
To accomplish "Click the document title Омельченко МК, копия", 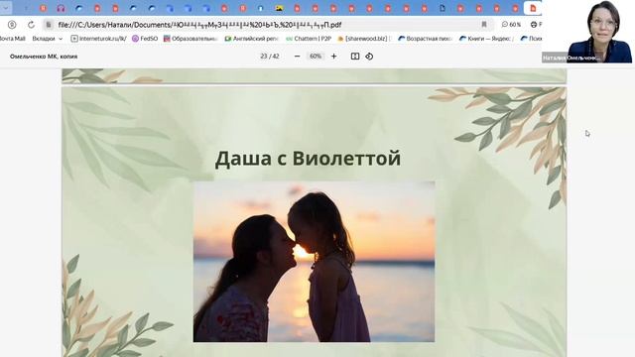I will coord(44,57).
